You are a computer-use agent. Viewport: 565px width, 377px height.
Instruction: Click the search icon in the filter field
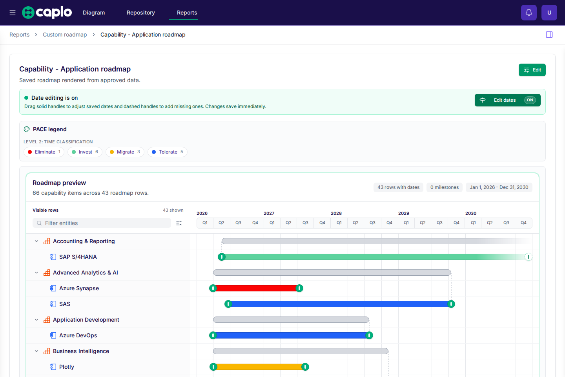click(39, 223)
